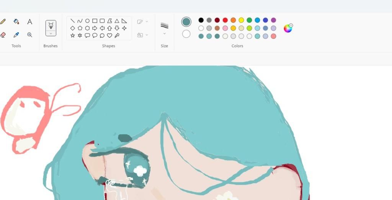Open the Edit colors rainbow wheel
This screenshot has height=200, width=392.
[288, 28]
